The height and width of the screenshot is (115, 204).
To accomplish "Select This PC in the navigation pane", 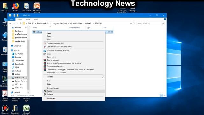I will point(17,50).
